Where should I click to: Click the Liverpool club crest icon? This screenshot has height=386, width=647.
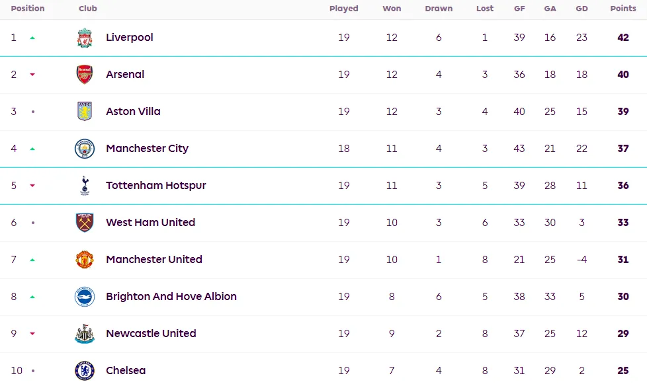click(x=85, y=38)
